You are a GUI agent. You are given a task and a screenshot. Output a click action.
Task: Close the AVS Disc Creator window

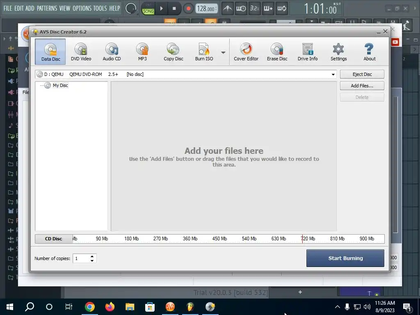point(386,32)
